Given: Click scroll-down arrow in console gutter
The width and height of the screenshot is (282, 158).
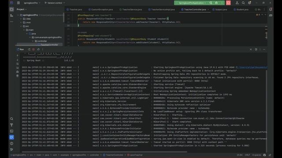Looking at the screenshot, I should (x=18, y=60).
